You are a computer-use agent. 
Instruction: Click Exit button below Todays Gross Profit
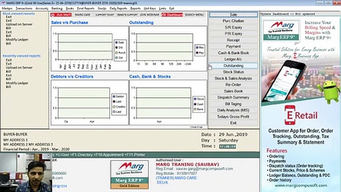pos(233,123)
